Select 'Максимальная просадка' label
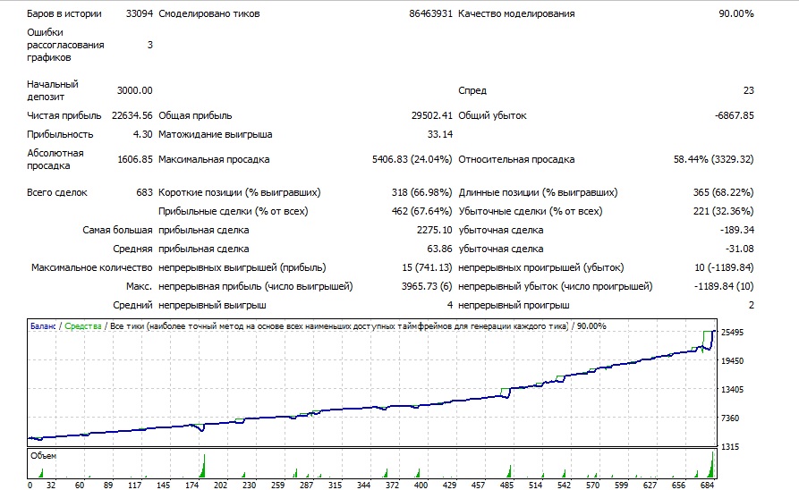 click(x=214, y=159)
